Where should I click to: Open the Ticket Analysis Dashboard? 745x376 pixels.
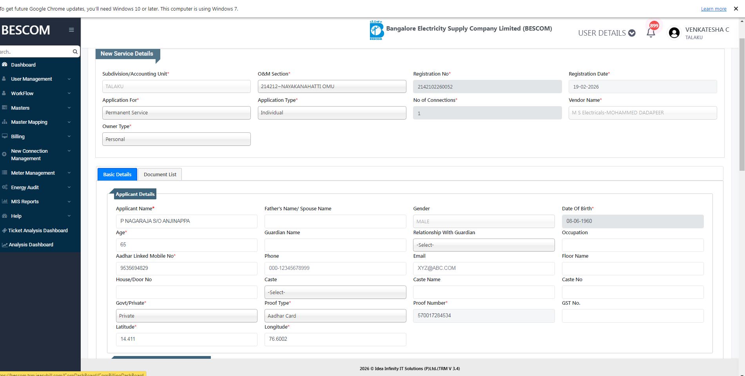(x=38, y=230)
